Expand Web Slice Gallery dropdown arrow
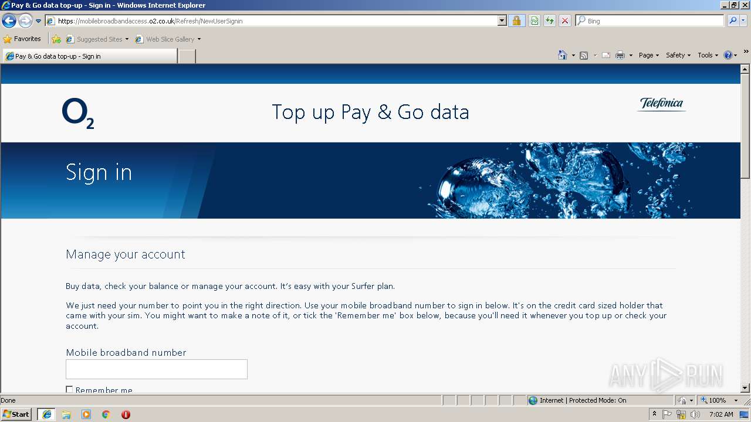The height and width of the screenshot is (422, 751). pos(199,39)
